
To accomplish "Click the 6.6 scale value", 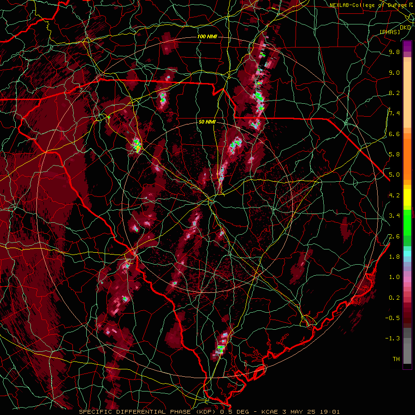I will [x=394, y=134].
